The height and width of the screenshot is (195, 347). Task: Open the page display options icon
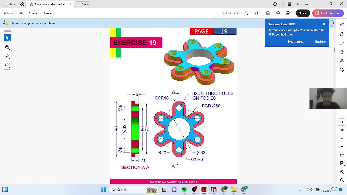[x=342, y=164]
